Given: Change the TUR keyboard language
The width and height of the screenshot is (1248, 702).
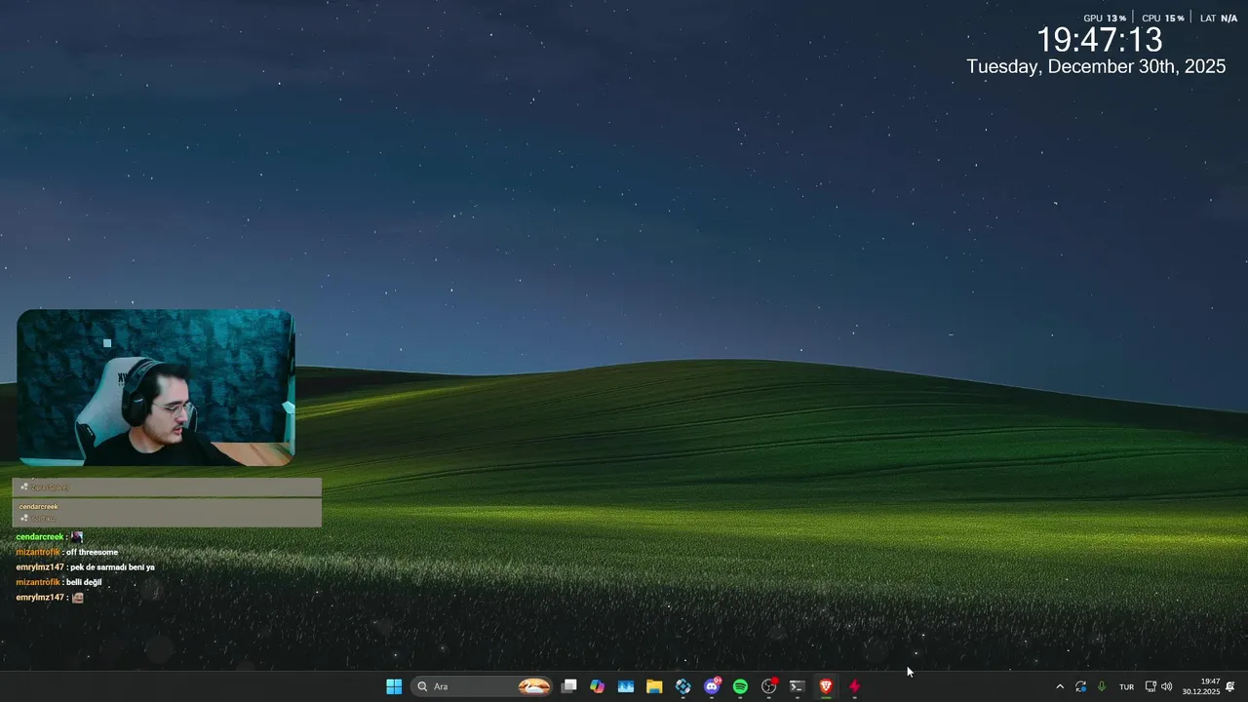Looking at the screenshot, I should point(1127,687).
